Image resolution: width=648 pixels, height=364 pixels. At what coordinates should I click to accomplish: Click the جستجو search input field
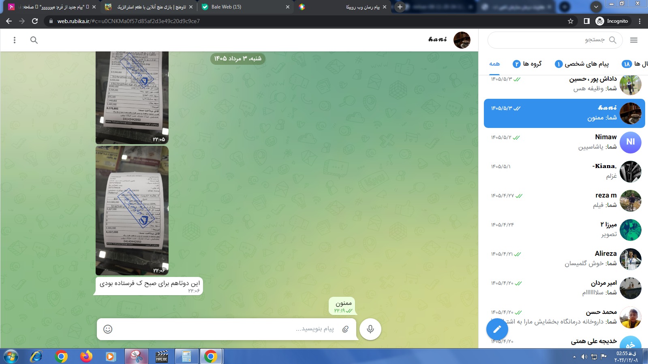(x=555, y=40)
